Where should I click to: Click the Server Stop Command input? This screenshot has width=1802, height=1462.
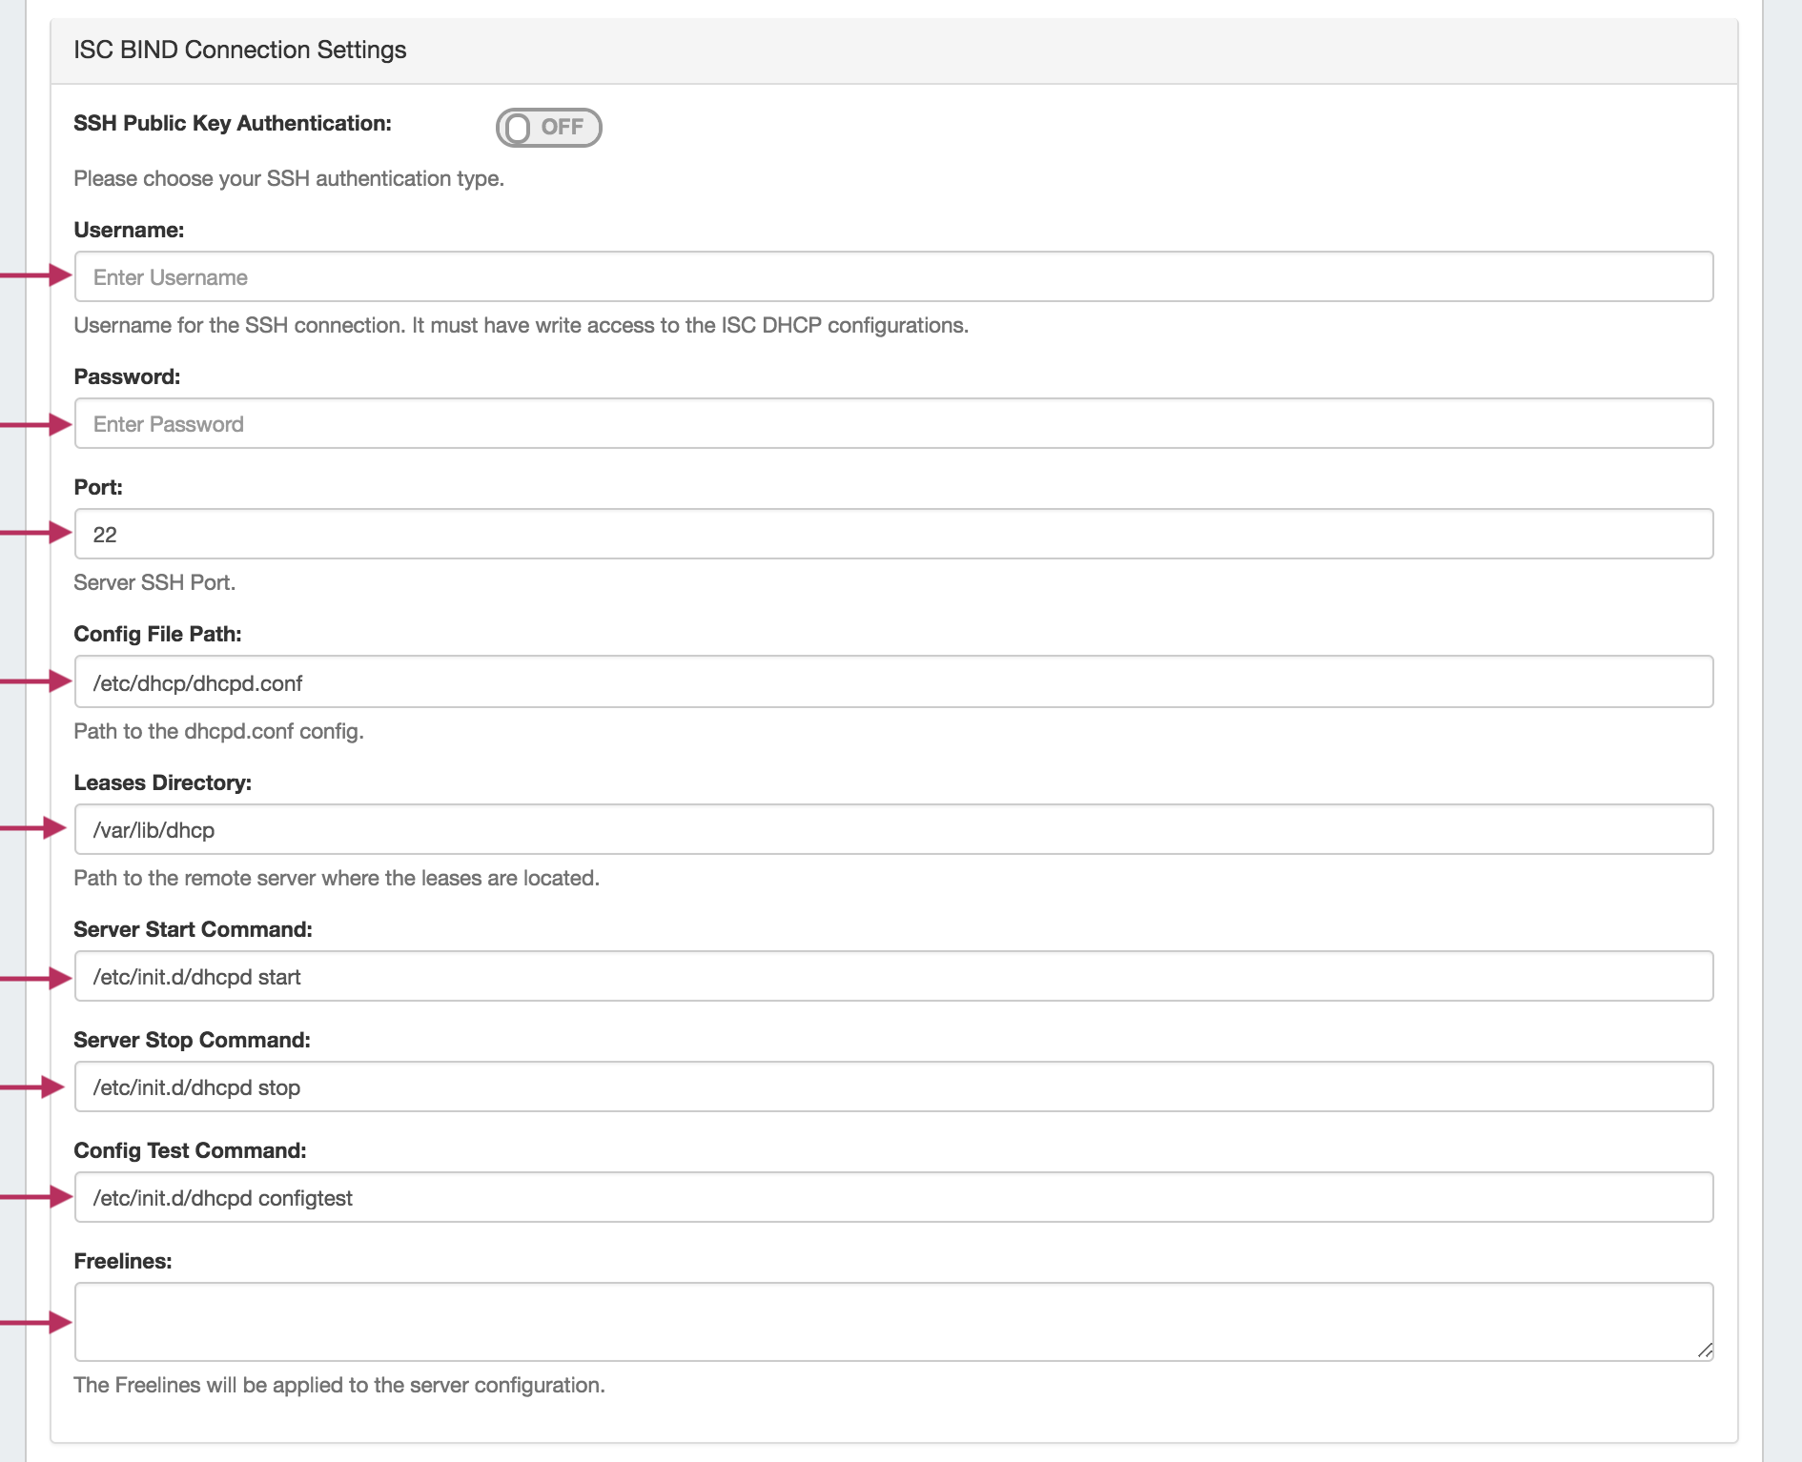893,1087
